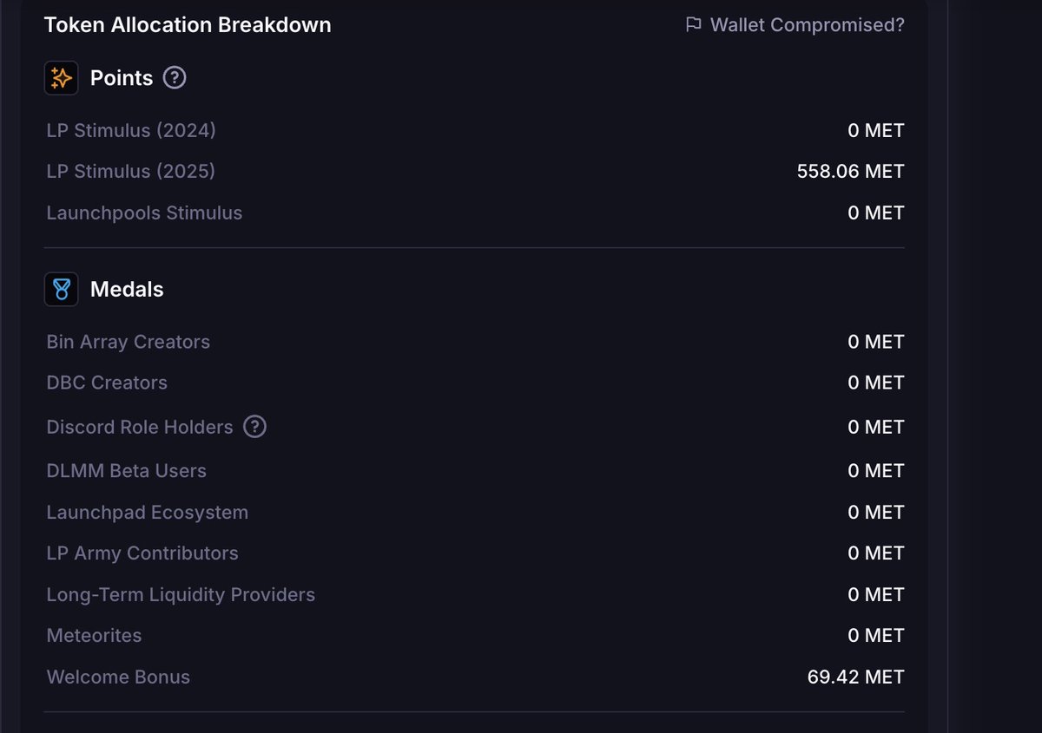This screenshot has height=733, width=1042.
Task: Click the DBC Creators label
Action: click(107, 383)
